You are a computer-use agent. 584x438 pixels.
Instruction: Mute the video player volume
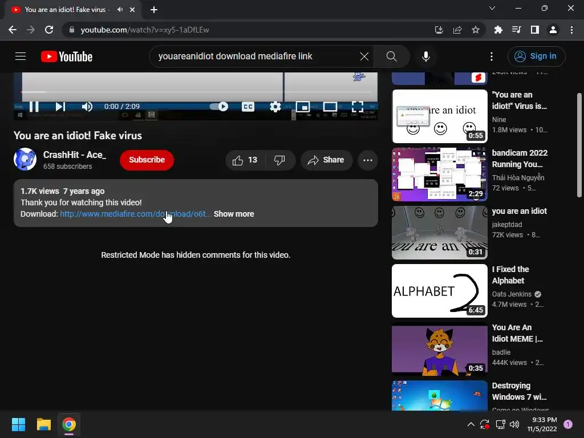(87, 107)
